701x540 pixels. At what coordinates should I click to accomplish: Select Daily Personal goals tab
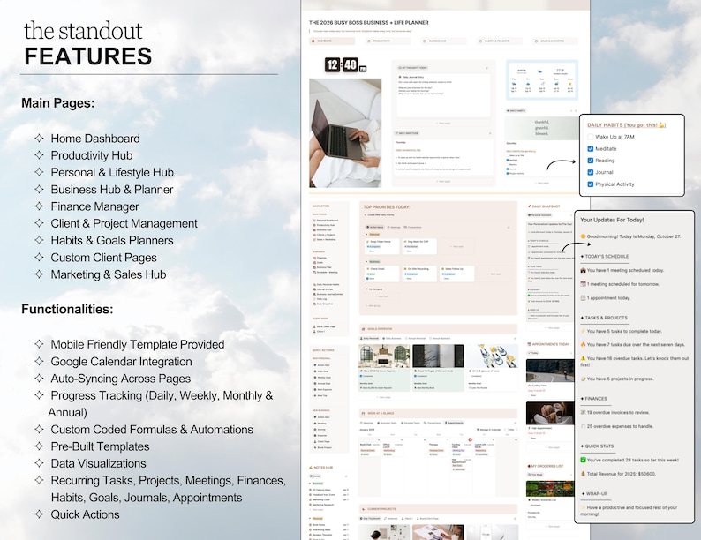(x=370, y=339)
